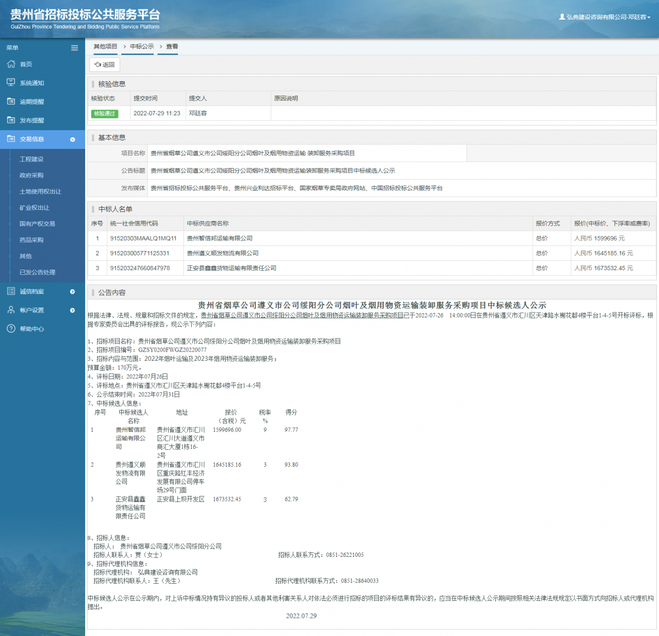Viewport: 659px width, 636px height.
Task: Click announcement date 2022.07.29
Action: click(301, 616)
